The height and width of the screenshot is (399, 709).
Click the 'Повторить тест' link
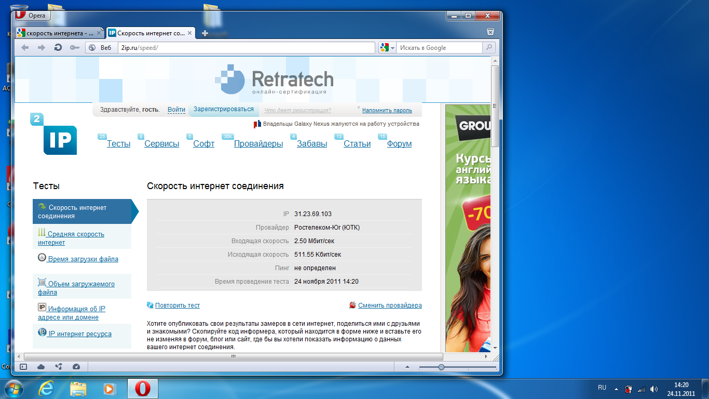[x=178, y=305]
